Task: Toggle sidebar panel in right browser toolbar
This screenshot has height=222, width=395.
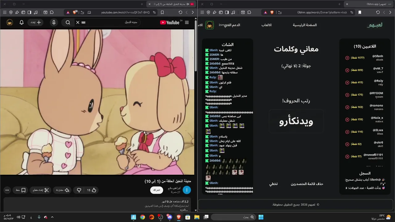Action: point(227,12)
